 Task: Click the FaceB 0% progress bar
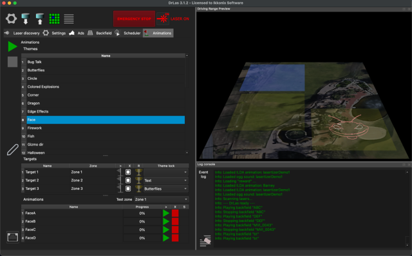[x=142, y=221]
